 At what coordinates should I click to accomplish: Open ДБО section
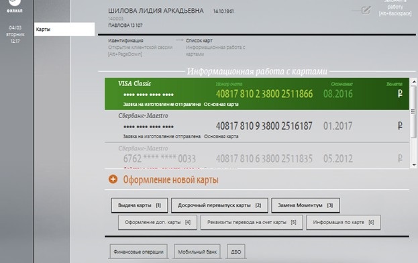(236, 252)
